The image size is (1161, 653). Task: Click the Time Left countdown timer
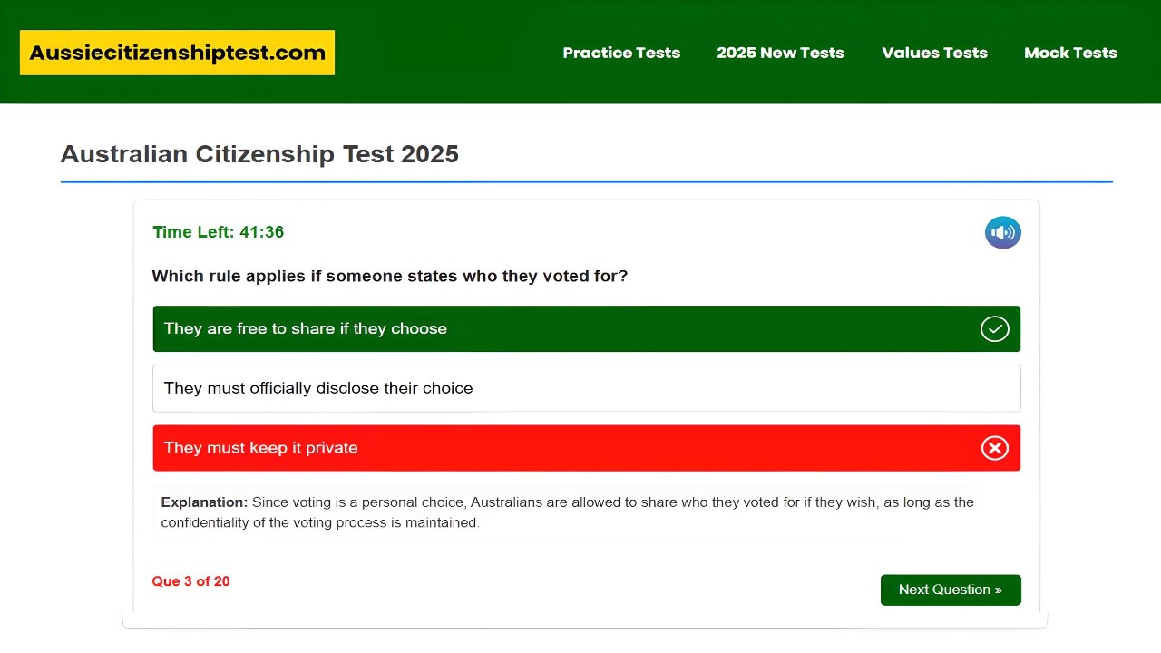pyautogui.click(x=219, y=232)
